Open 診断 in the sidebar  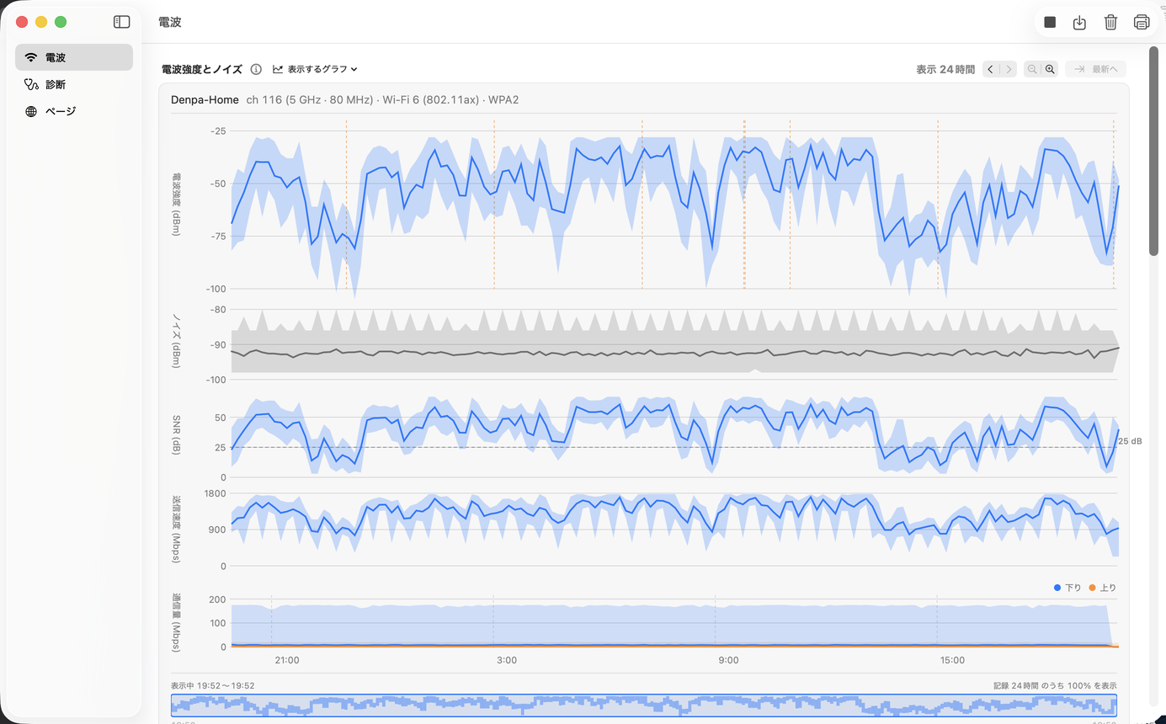(x=74, y=84)
